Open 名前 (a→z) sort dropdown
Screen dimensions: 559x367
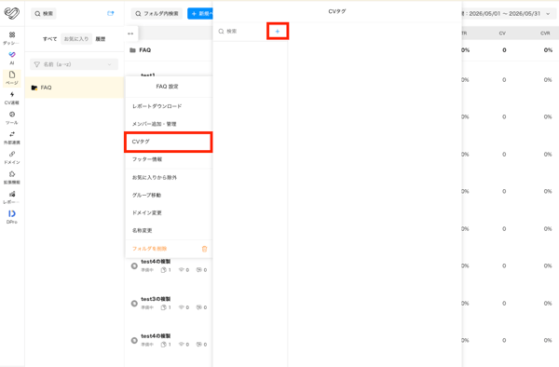75,64
